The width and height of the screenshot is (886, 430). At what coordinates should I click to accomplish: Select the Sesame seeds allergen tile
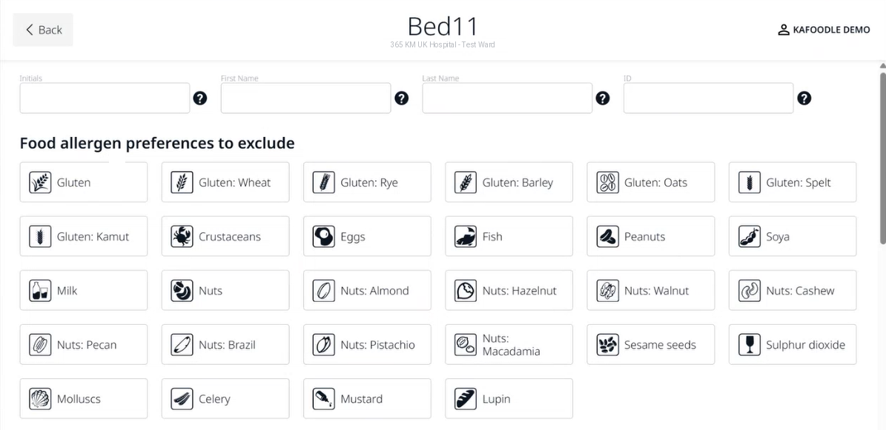[x=651, y=345]
